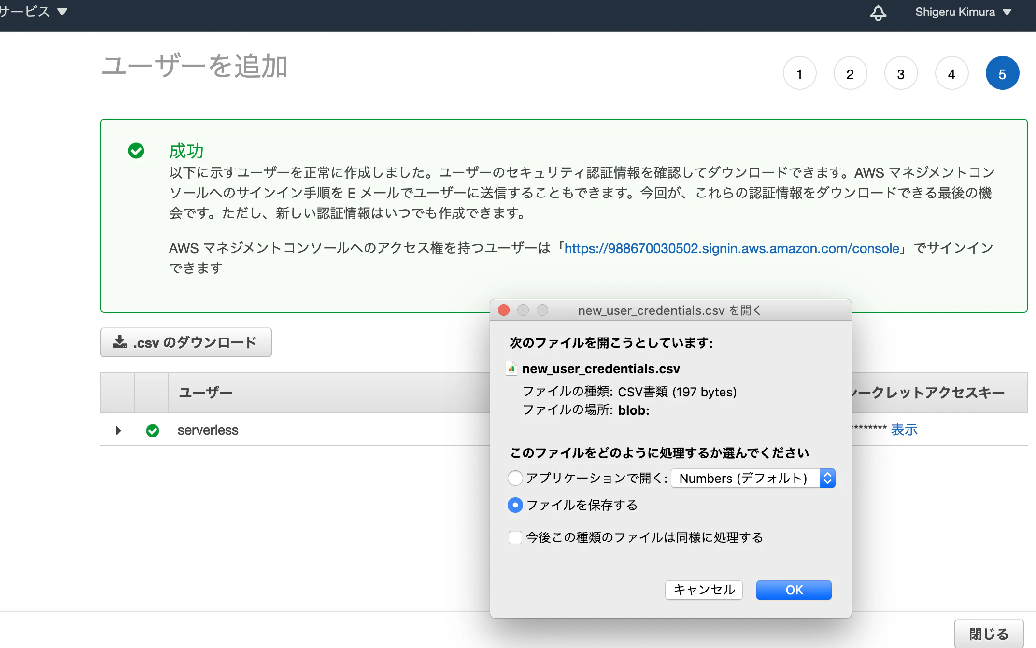Expand the serverless user row triangle
Viewport: 1036px width, 648px height.
(x=118, y=430)
